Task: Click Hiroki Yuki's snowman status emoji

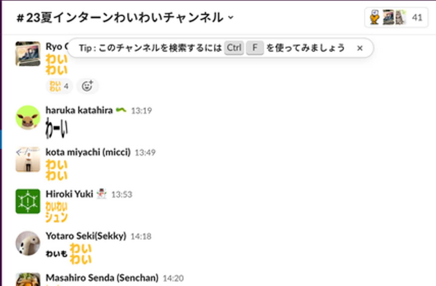Action: click(101, 194)
